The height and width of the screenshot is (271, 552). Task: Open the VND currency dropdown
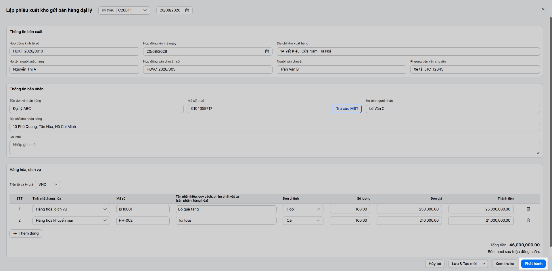pos(48,185)
